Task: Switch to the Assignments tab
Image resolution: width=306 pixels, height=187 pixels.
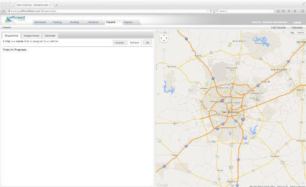Action: (x=32, y=36)
